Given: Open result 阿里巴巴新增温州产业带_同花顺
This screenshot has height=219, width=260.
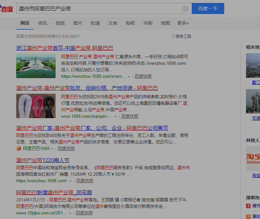Looking at the screenshot, I should click(54, 192).
